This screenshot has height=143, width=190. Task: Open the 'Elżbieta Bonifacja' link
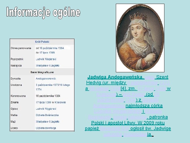pyautogui.click(x=46, y=128)
